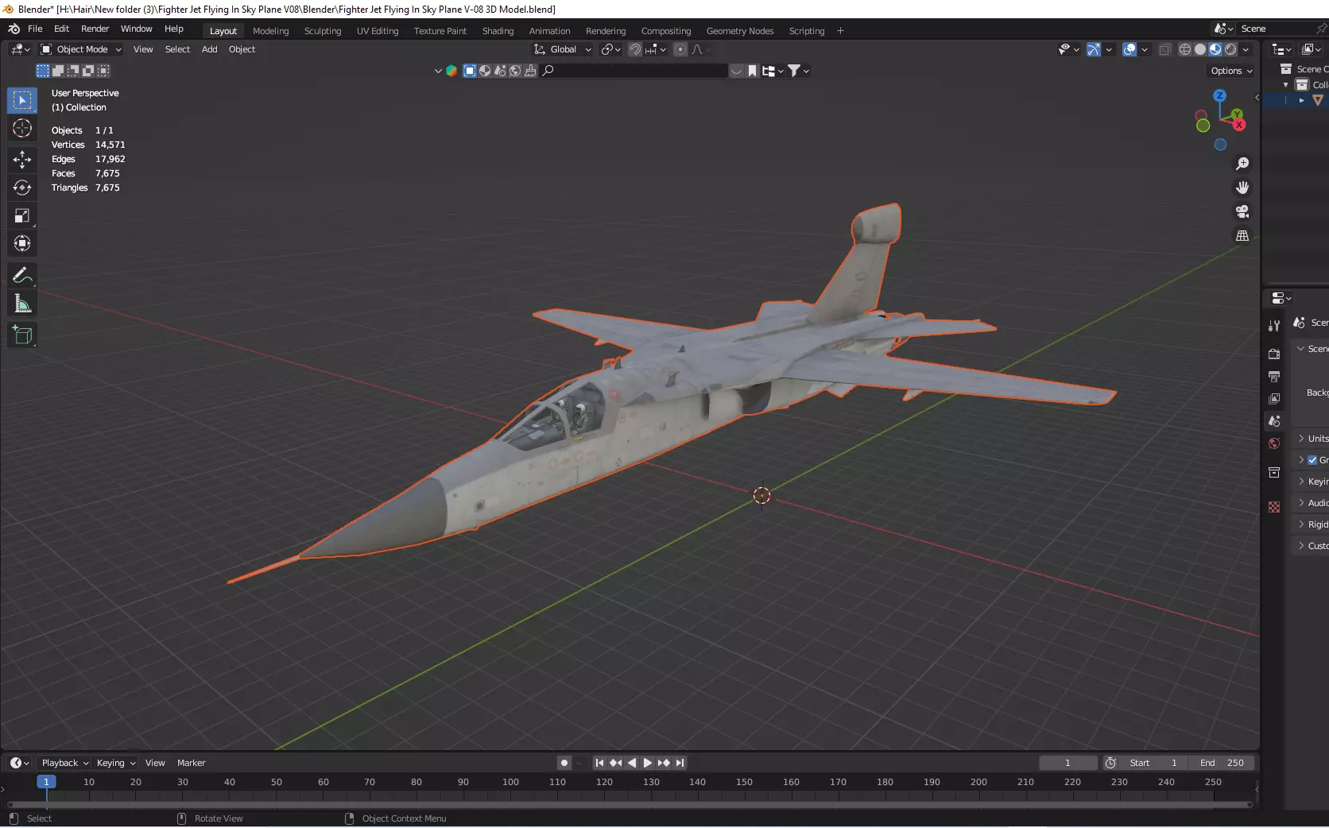
Task: Select the Move tool
Action: pos(22,160)
